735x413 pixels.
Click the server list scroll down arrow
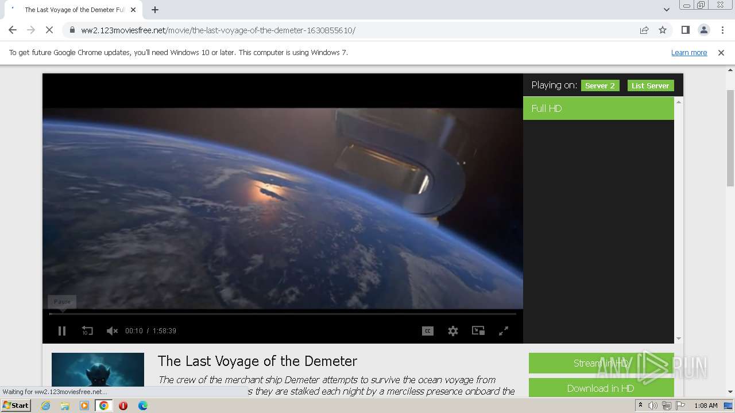tap(679, 339)
